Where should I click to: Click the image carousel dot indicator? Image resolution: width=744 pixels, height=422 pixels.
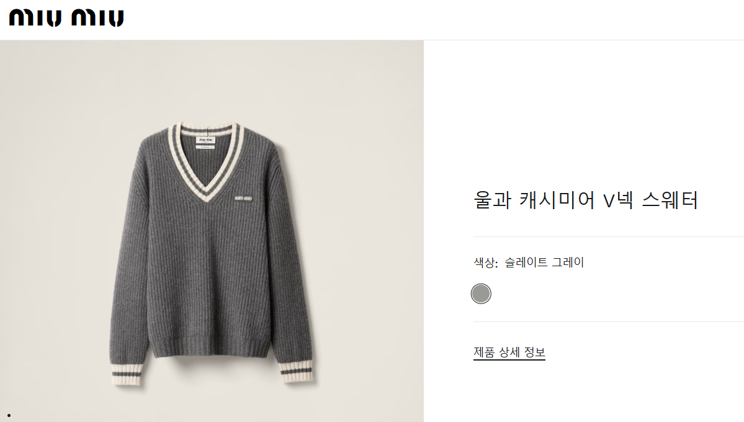click(9, 415)
